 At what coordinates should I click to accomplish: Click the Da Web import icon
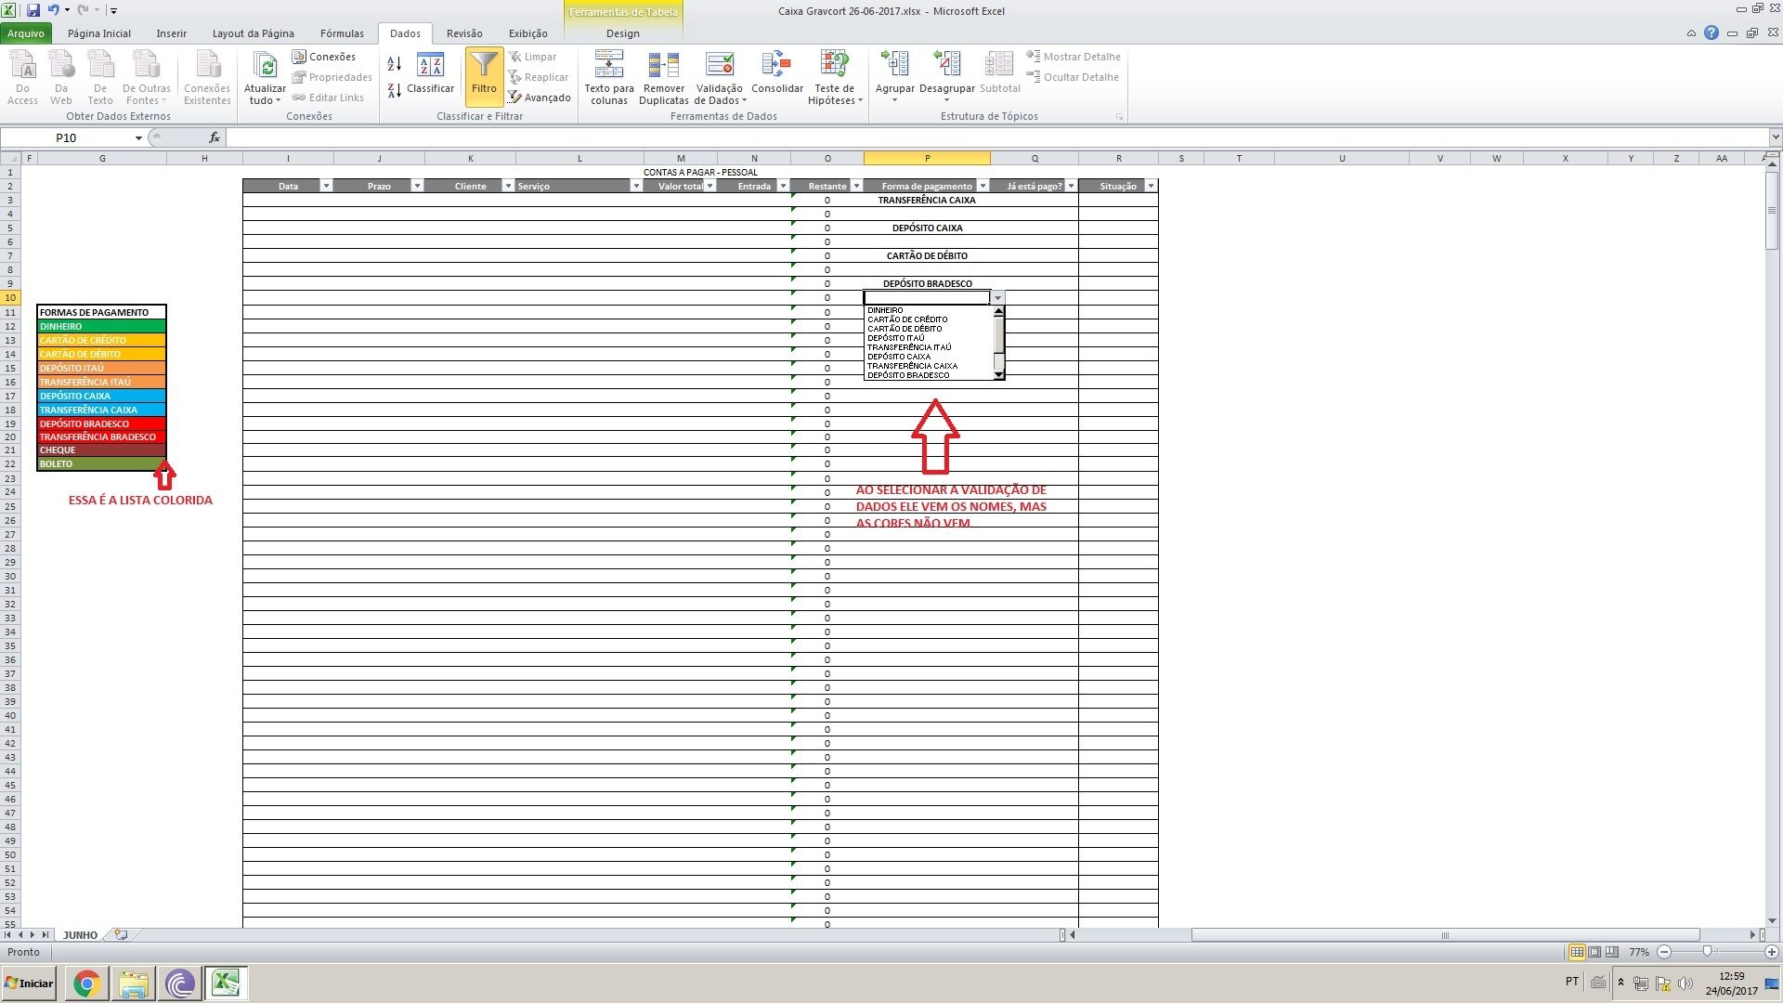[x=61, y=78]
